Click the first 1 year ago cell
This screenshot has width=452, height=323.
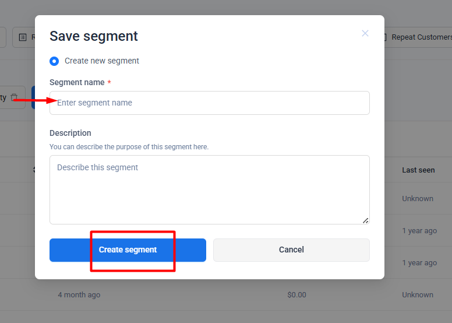[419, 231]
